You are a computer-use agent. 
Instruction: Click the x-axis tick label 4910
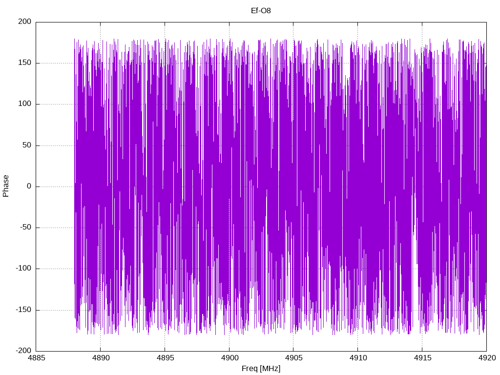[x=358, y=358]
